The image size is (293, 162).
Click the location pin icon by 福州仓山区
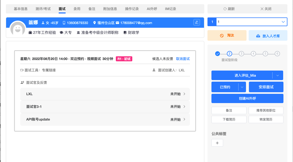pyautogui.click(x=95, y=23)
